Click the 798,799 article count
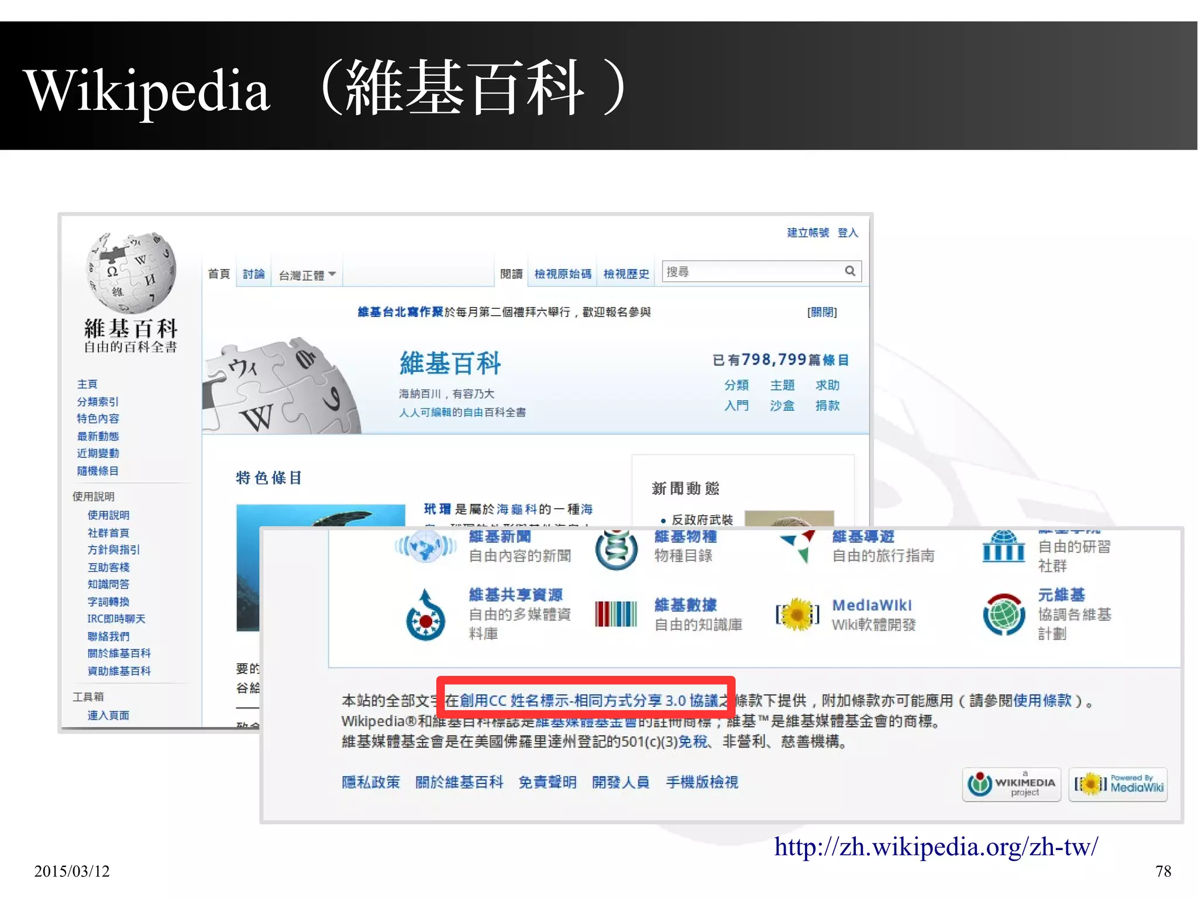1198x898 pixels. (x=774, y=359)
